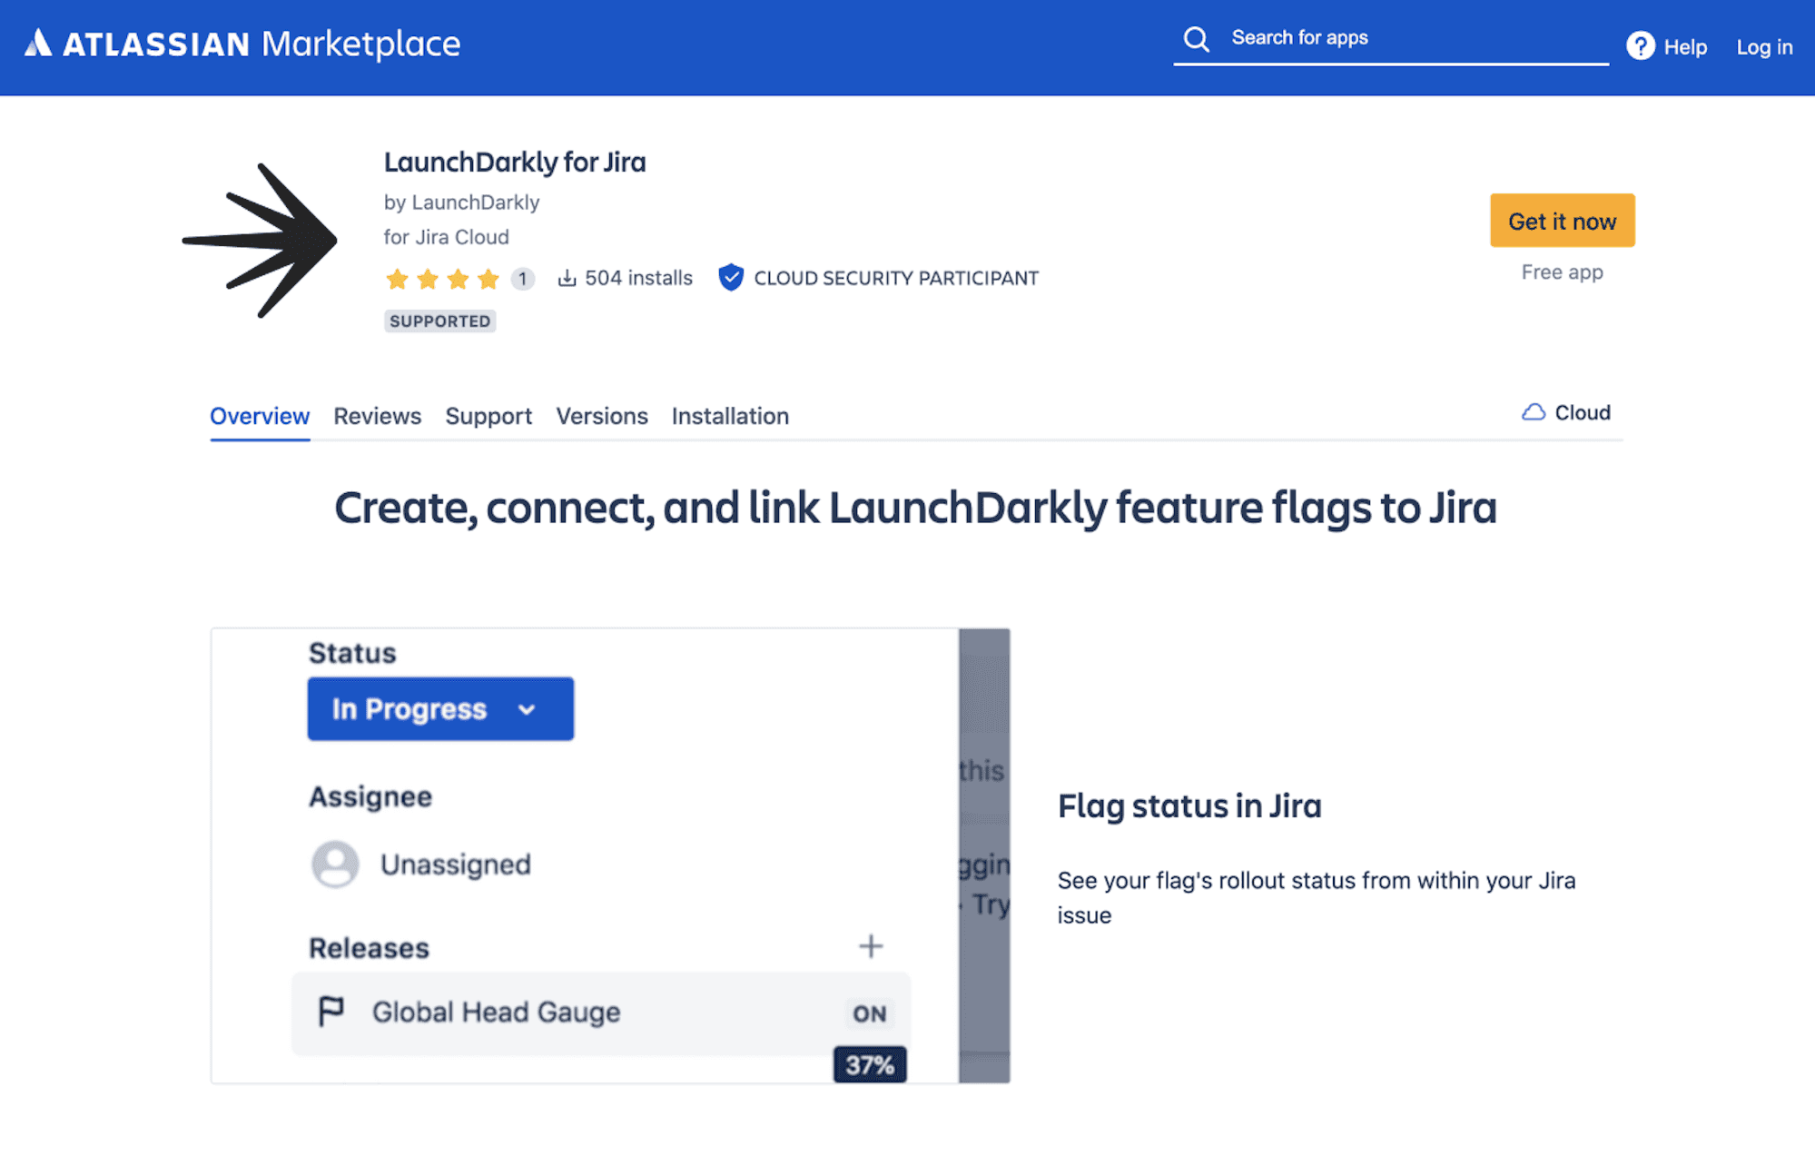The image size is (1815, 1156).
Task: Click the star rating row
Action: click(442, 279)
